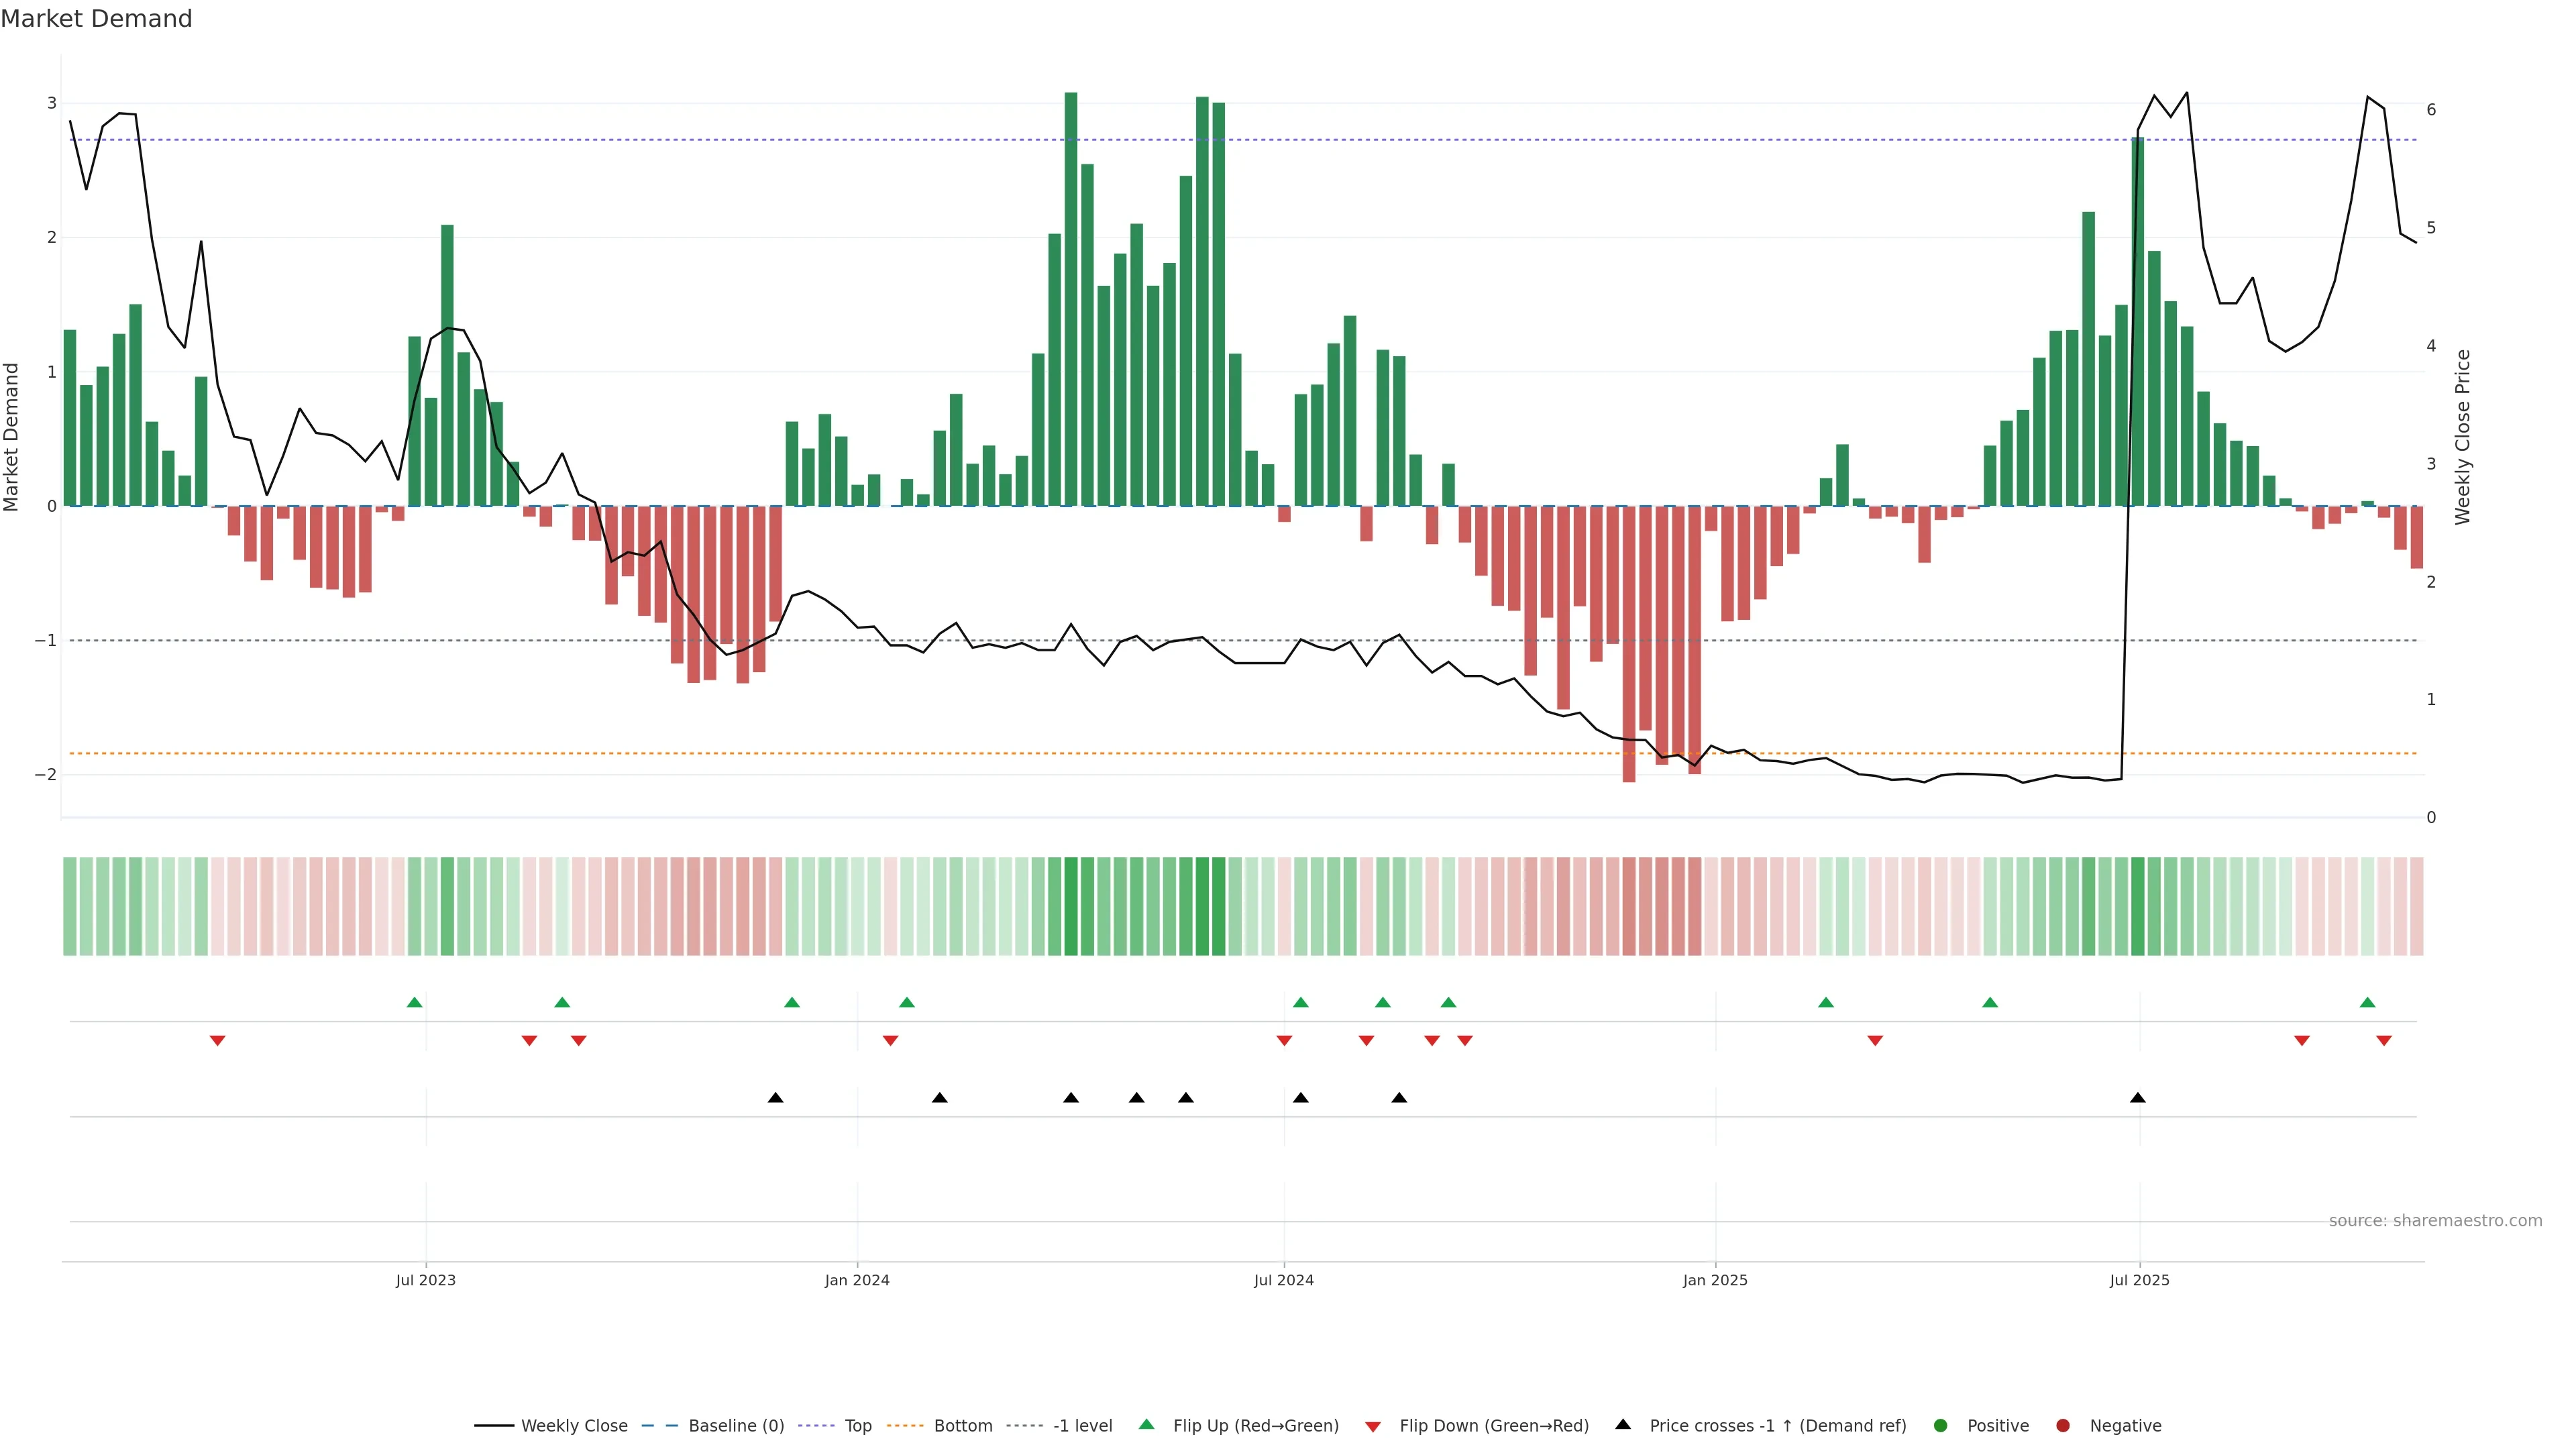The image size is (2576, 1449).
Task: Click the tallest green demand bar
Action: click(1071, 300)
